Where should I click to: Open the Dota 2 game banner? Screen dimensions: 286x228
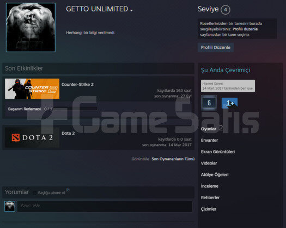point(32,137)
